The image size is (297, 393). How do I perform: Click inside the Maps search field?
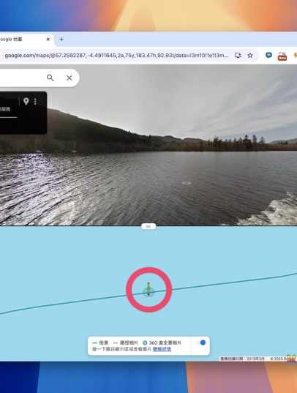click(23, 78)
